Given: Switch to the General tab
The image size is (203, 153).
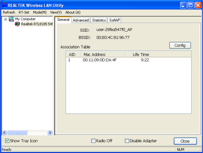Looking at the screenshot, I should pyautogui.click(x=63, y=20).
